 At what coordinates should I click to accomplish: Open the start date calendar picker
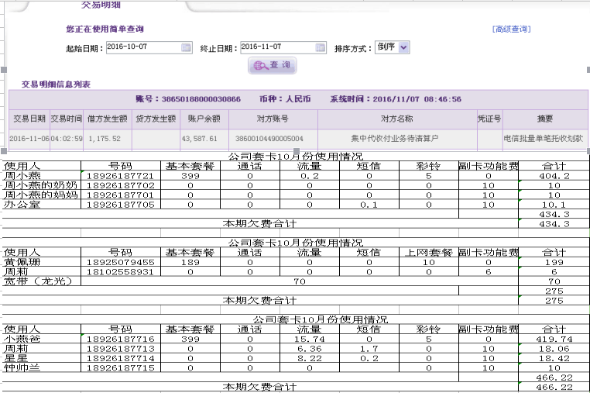coord(186,48)
